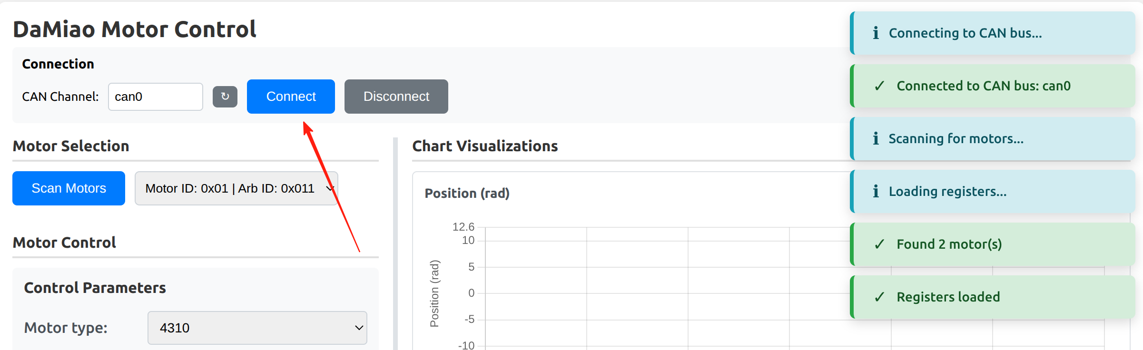
Task: Click checkmark icon in Registers loaded toast
Action: coord(879,297)
